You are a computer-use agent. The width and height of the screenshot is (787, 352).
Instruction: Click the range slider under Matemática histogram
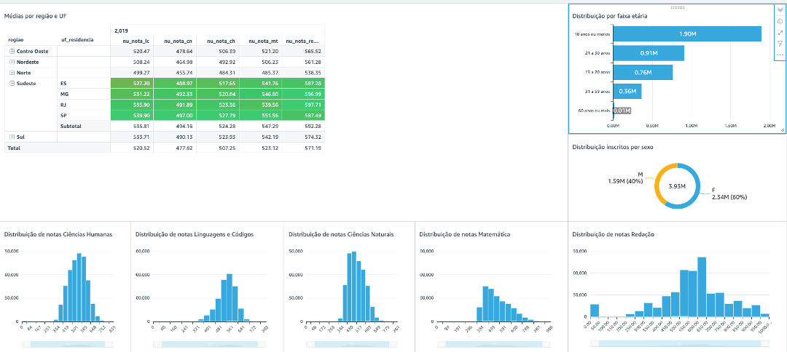(x=493, y=344)
